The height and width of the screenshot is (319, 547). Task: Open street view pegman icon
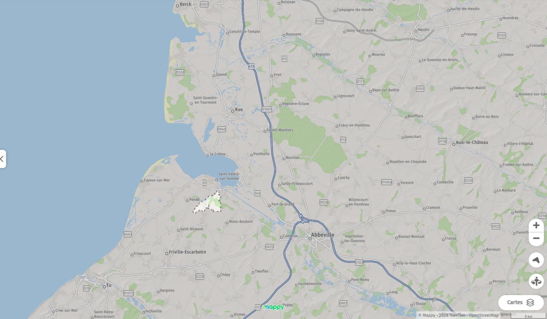[536, 281]
